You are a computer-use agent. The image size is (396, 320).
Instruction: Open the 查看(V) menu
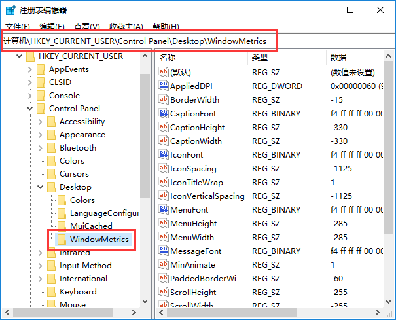[86, 26]
